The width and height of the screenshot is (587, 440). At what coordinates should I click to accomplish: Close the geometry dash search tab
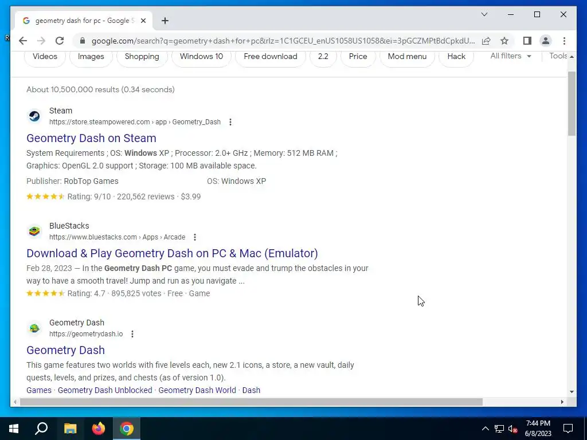pyautogui.click(x=143, y=21)
